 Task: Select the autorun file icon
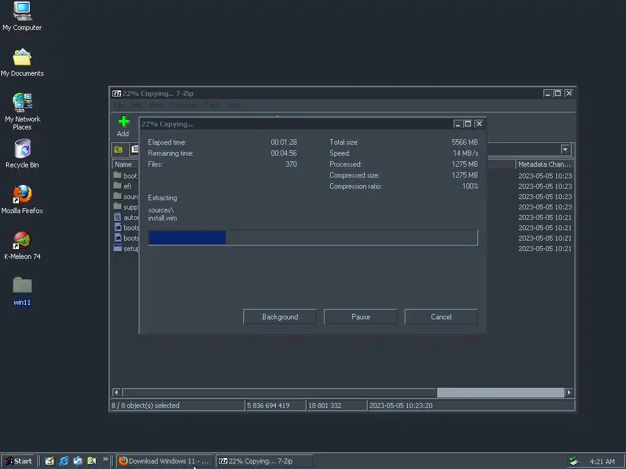coord(117,217)
